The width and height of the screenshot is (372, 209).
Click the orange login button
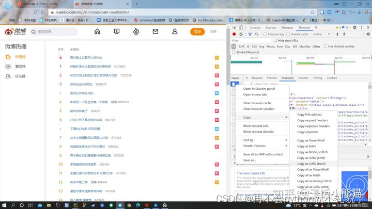(197, 31)
